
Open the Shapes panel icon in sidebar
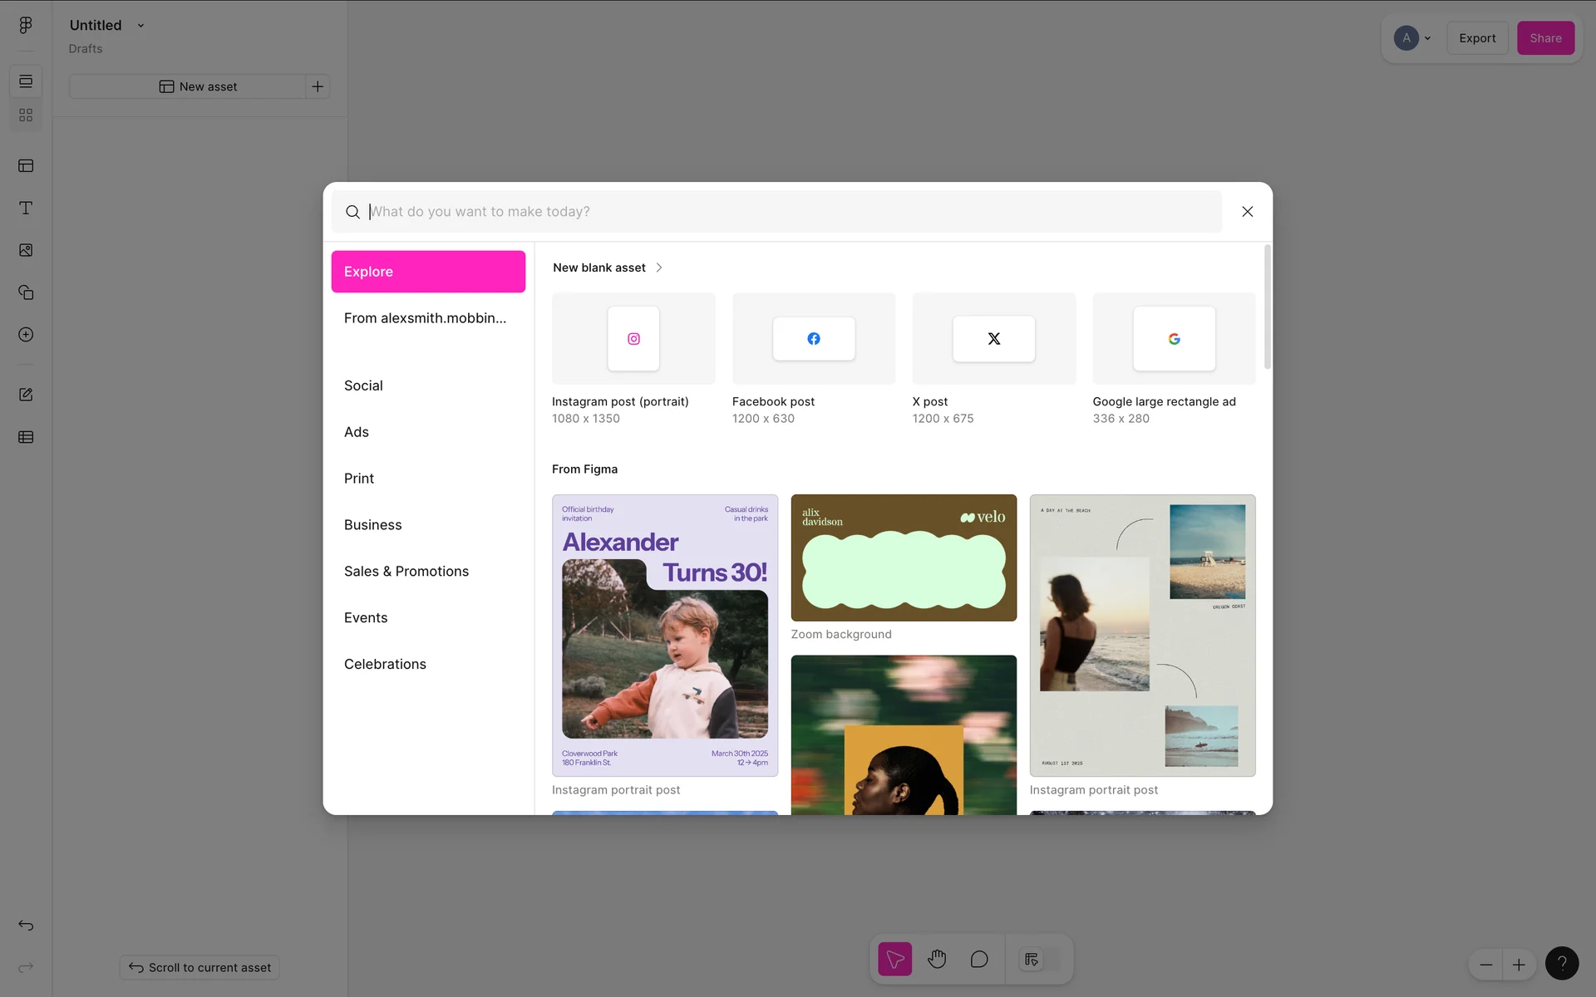26,292
